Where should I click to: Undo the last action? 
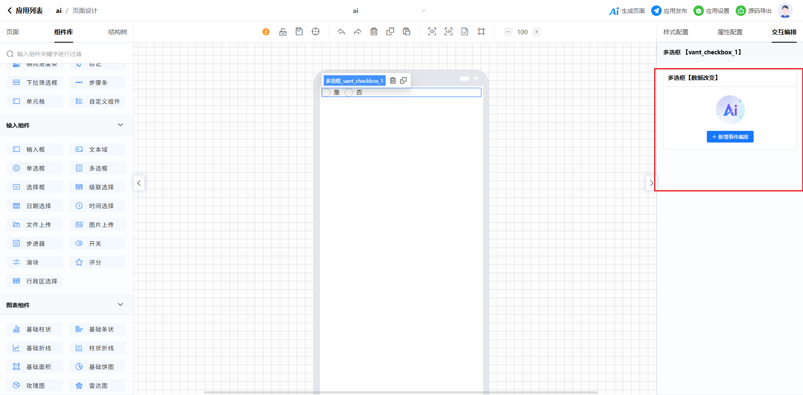[341, 32]
